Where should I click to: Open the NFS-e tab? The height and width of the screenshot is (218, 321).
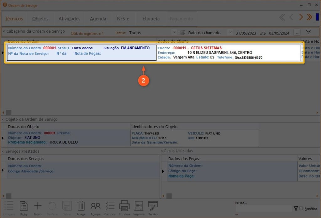point(123,19)
